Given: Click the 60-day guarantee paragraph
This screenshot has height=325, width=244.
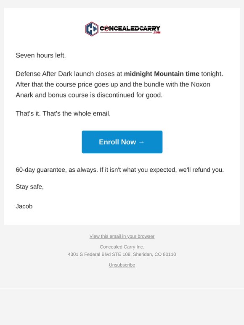Looking at the screenshot, I should (x=120, y=170).
